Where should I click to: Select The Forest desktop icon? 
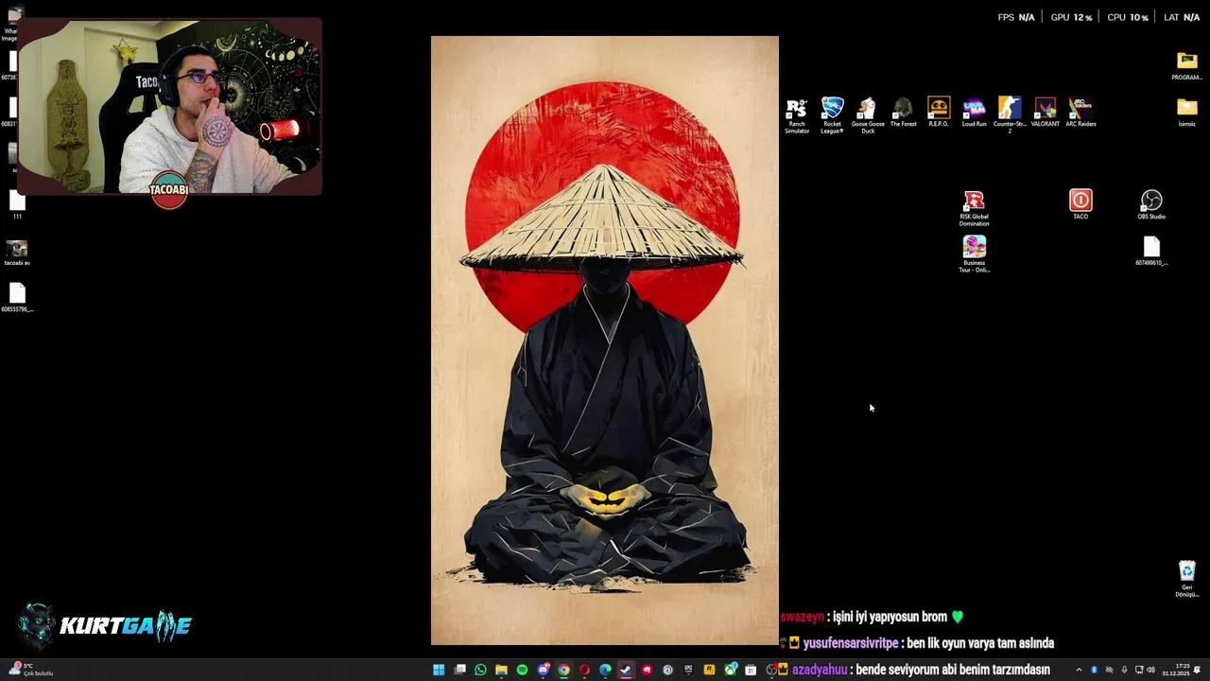pyautogui.click(x=903, y=113)
